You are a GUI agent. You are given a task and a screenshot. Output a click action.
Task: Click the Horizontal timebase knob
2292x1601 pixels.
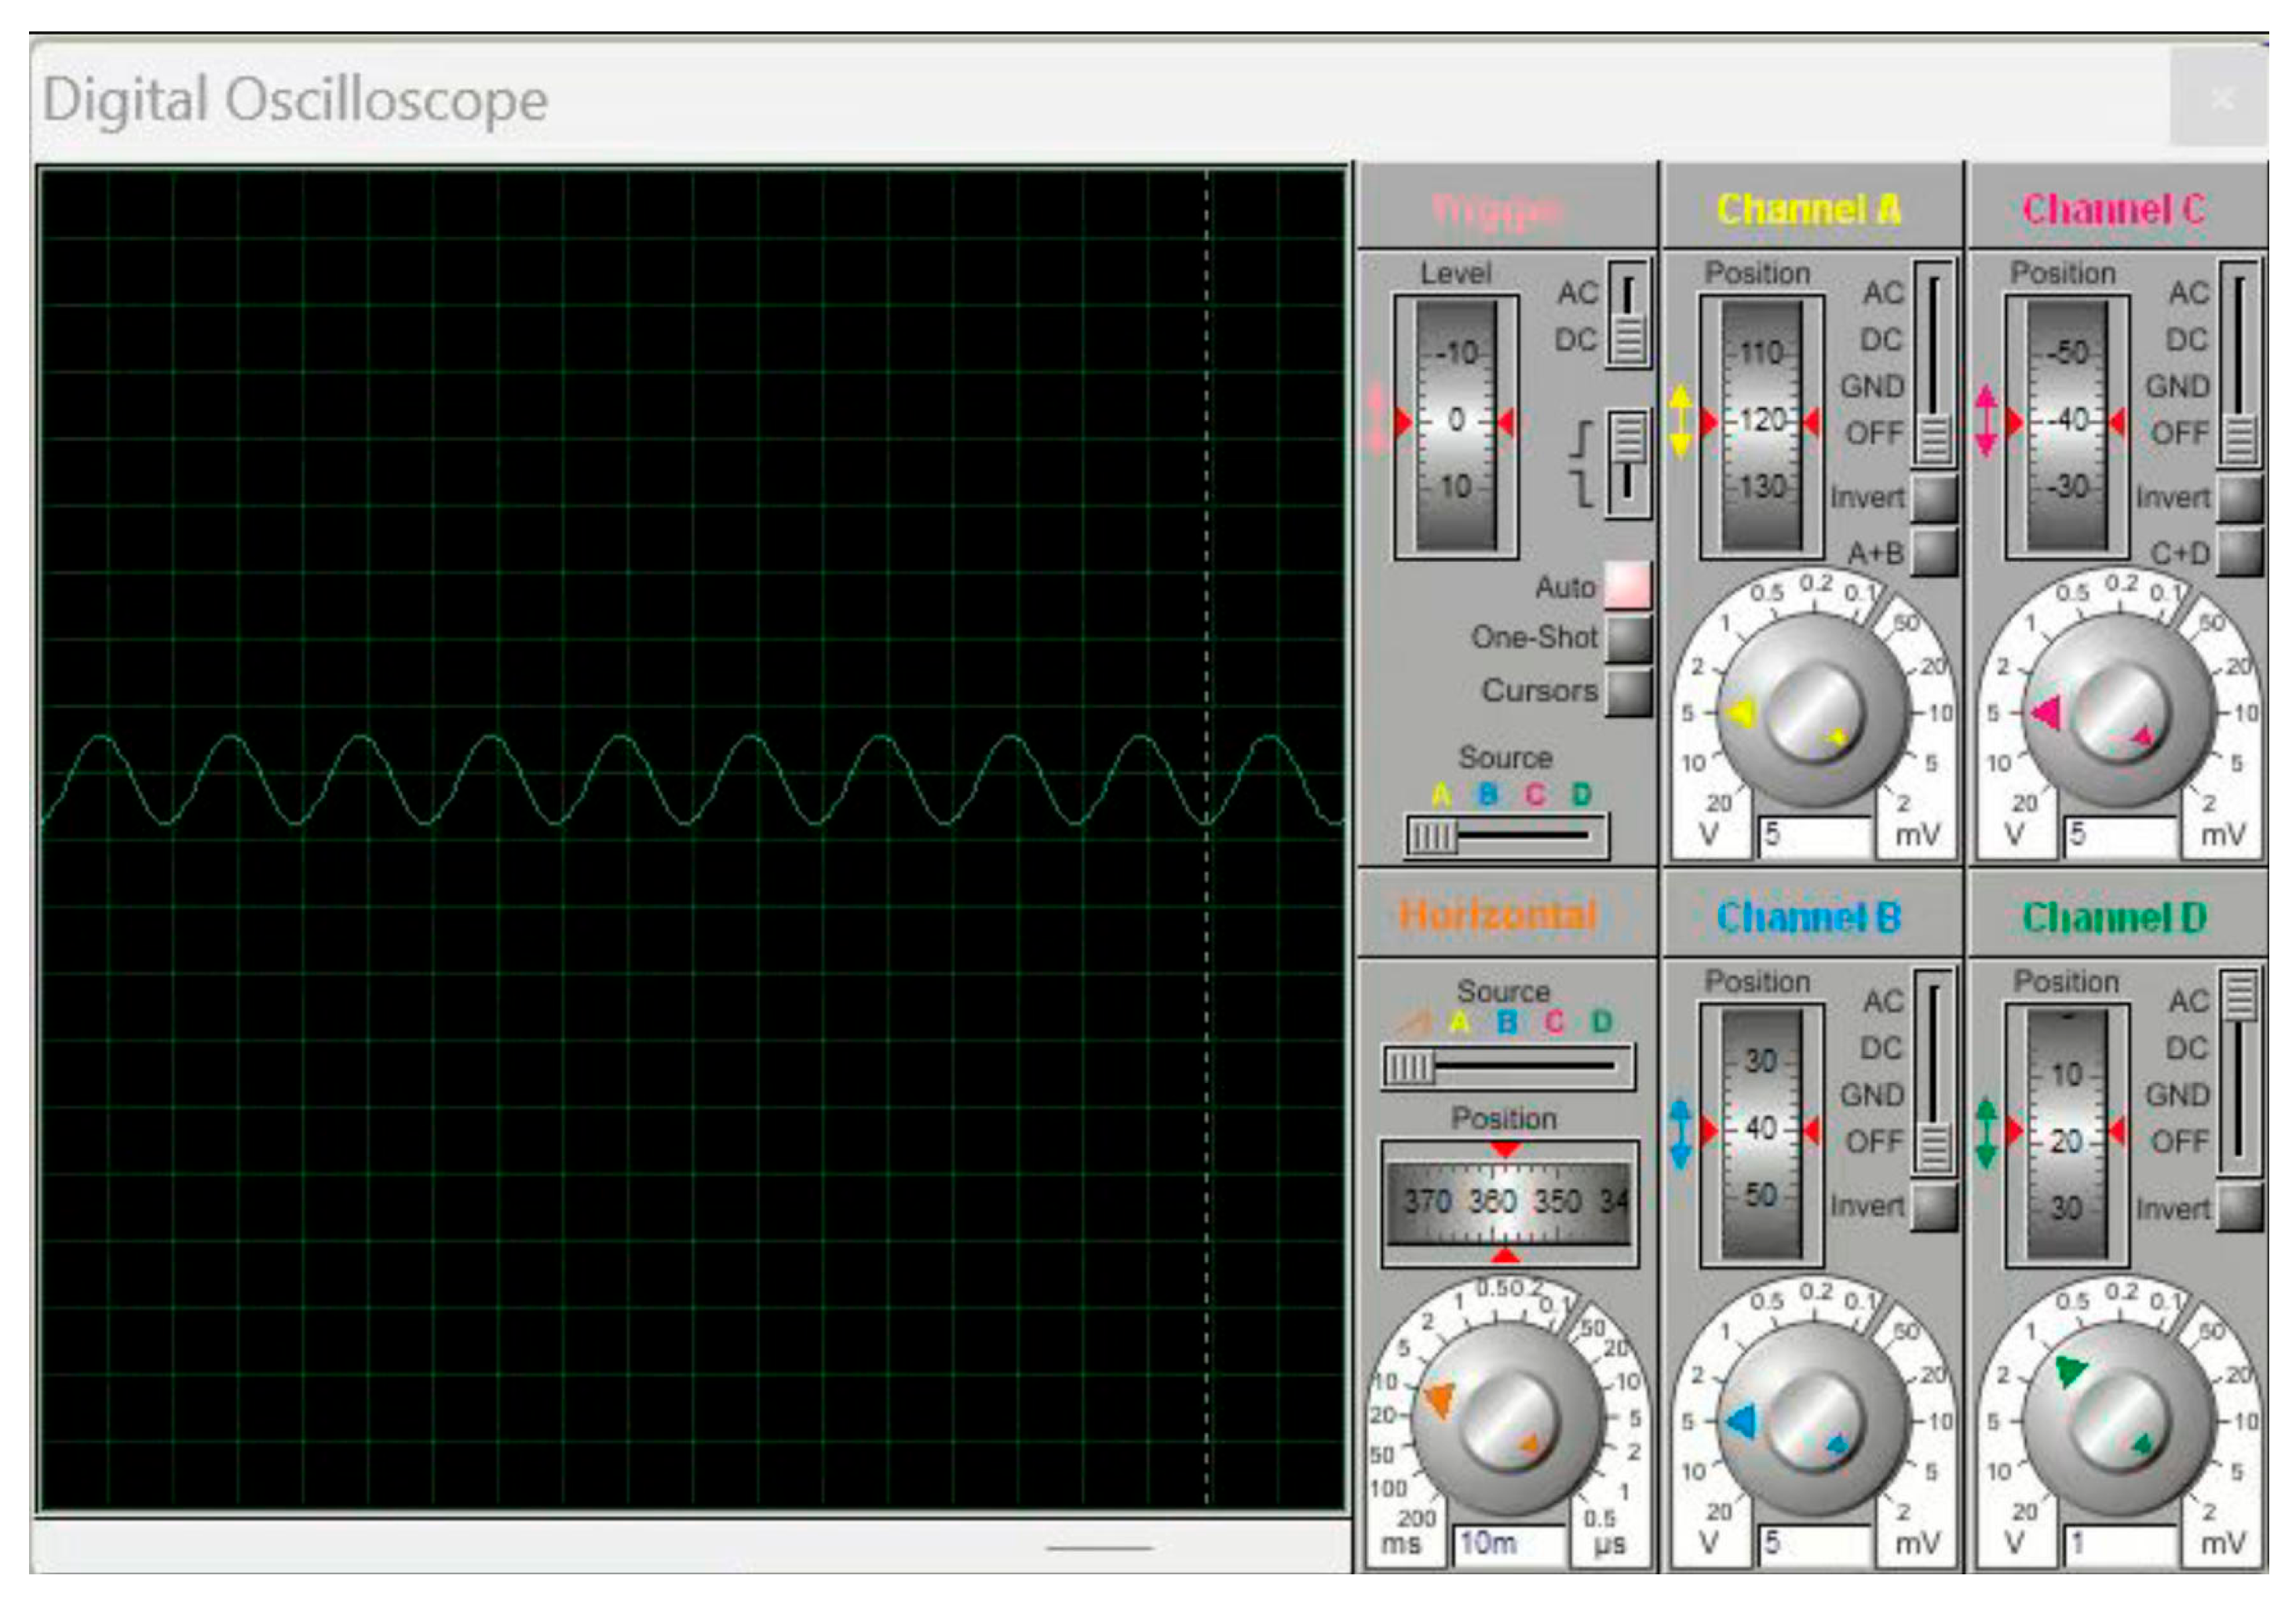point(1506,1420)
